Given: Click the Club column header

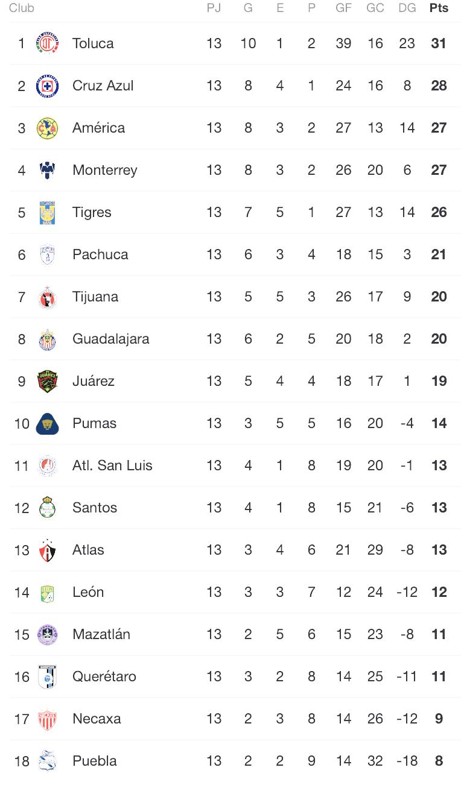Looking at the screenshot, I should (x=22, y=8).
